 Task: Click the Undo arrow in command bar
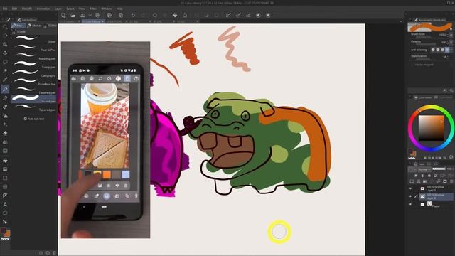tap(133, 15)
